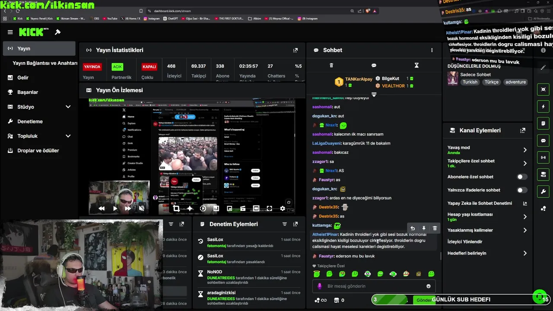
Task: Open the ChatGPT bookmark in bookmarks bar
Action: (170, 19)
